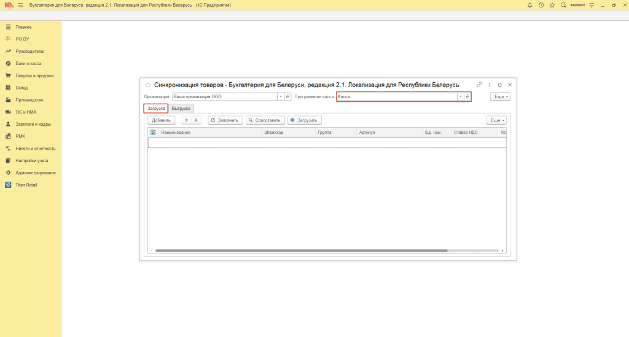
Task: Click Добавить button
Action: (x=162, y=120)
